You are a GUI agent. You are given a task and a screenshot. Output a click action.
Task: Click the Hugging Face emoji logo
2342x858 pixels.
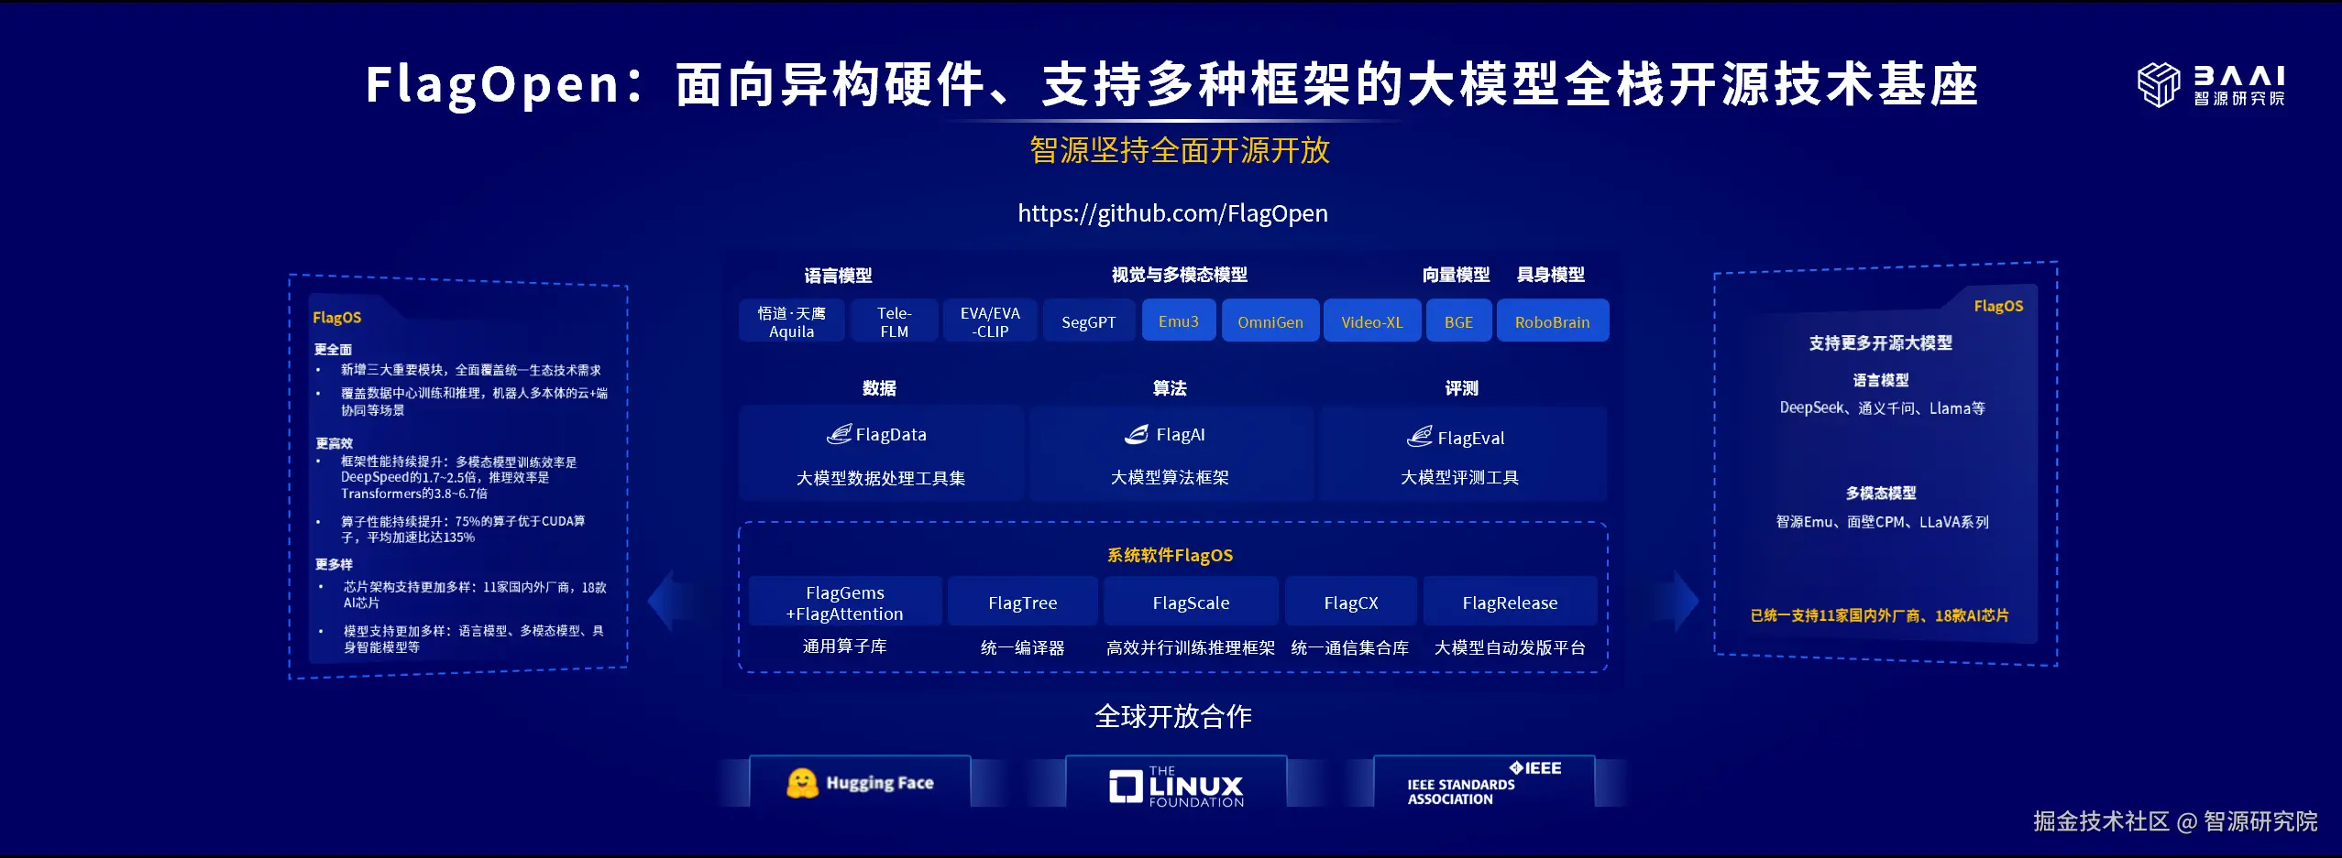802,783
